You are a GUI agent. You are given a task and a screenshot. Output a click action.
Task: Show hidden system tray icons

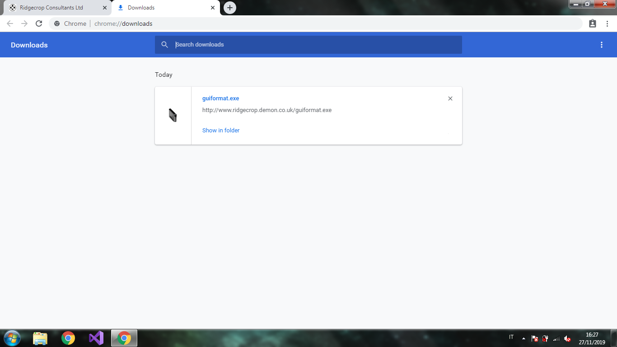click(x=524, y=338)
